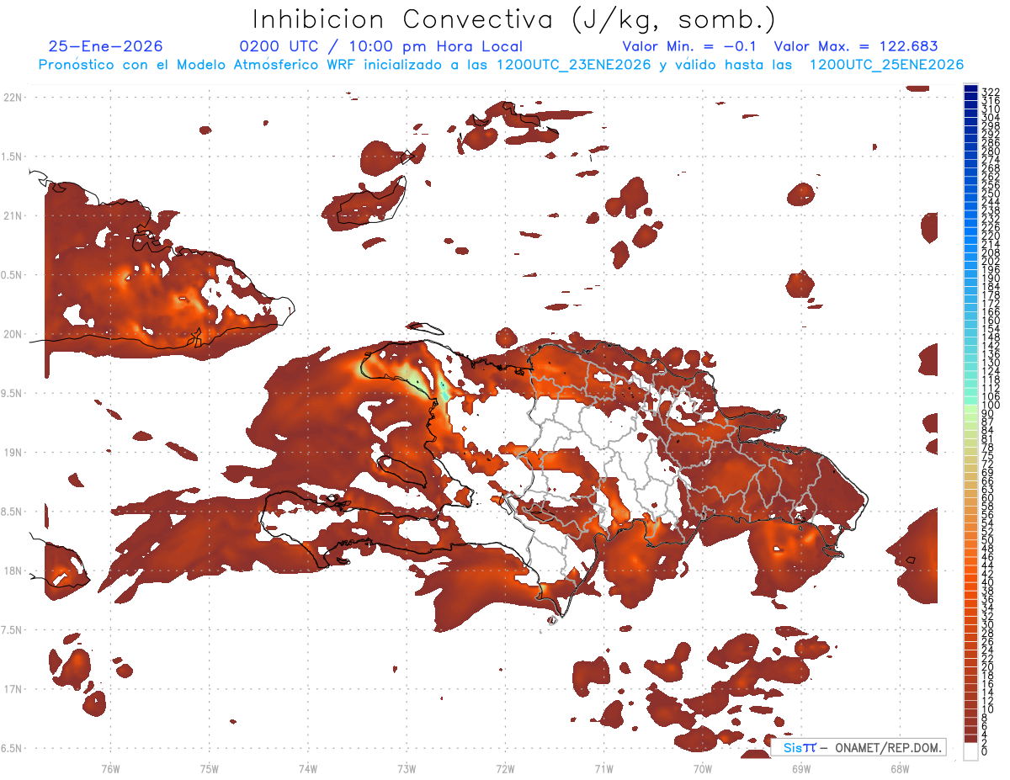Click the '1.5N' latitude label
1010x780 pixels.
click(x=12, y=157)
